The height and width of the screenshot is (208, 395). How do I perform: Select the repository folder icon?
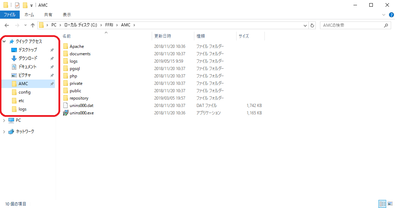tap(65, 98)
